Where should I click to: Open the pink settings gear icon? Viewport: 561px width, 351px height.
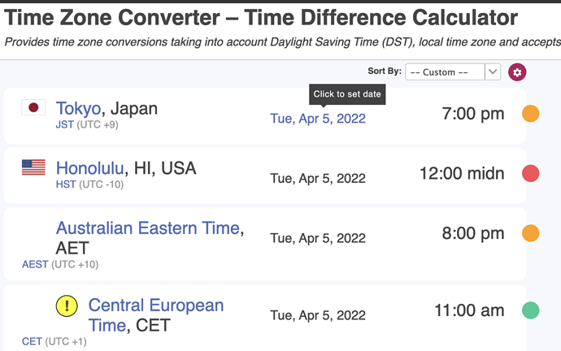click(x=517, y=72)
